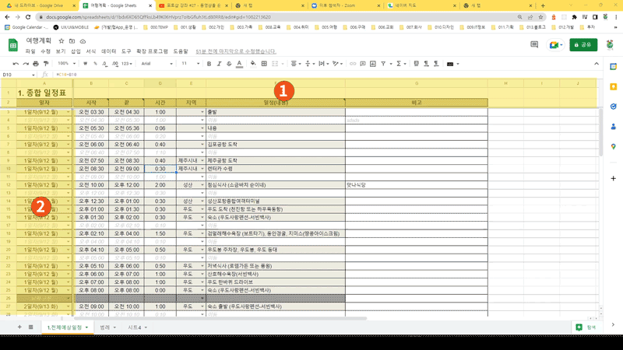The image size is (623, 350).
Task: Switch to the 범례 sheet tab
Action: (107, 327)
